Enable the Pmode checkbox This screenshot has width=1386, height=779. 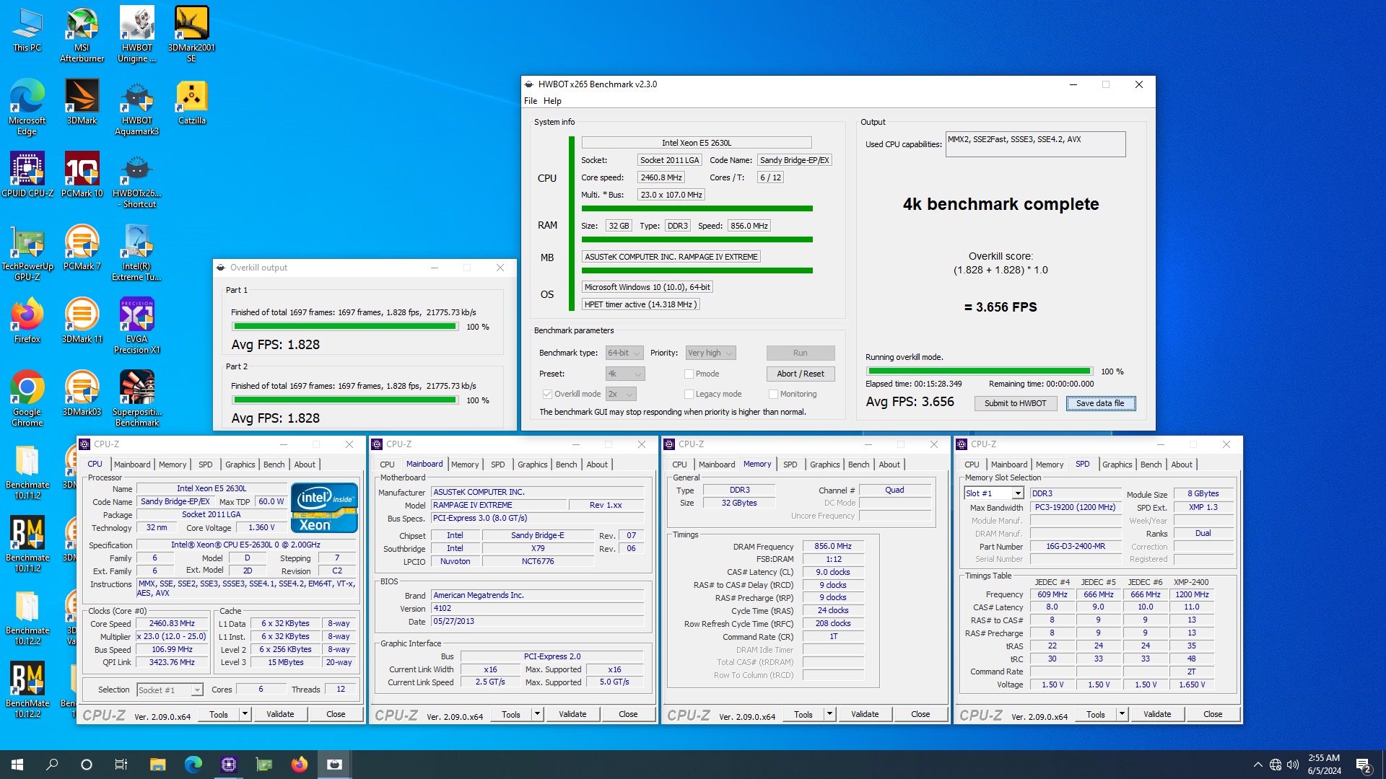[689, 374]
